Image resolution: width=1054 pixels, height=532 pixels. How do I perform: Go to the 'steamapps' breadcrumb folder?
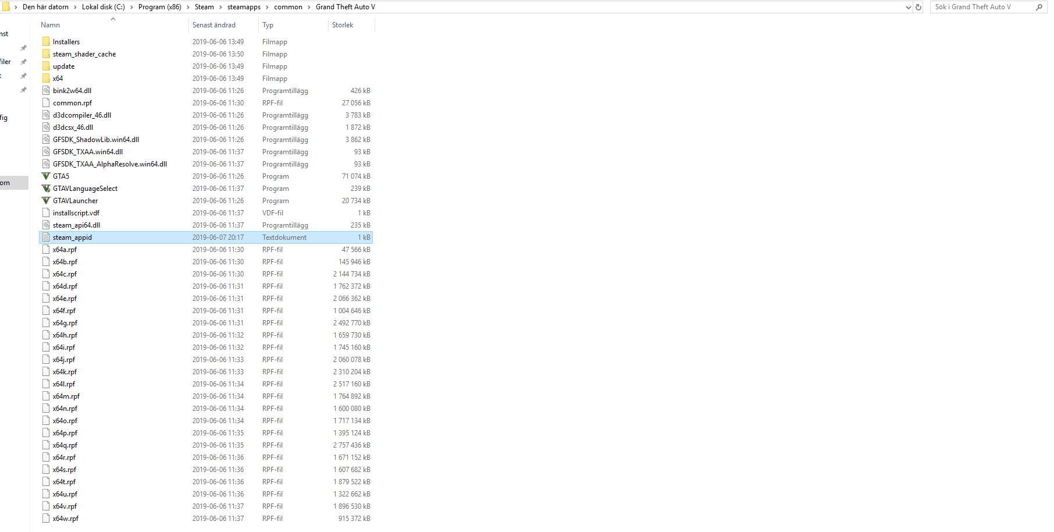click(244, 7)
